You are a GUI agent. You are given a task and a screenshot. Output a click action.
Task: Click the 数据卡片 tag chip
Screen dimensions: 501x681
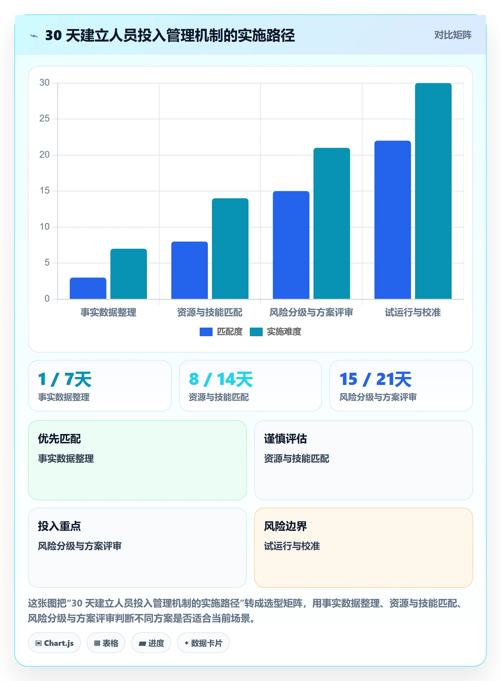(x=203, y=643)
